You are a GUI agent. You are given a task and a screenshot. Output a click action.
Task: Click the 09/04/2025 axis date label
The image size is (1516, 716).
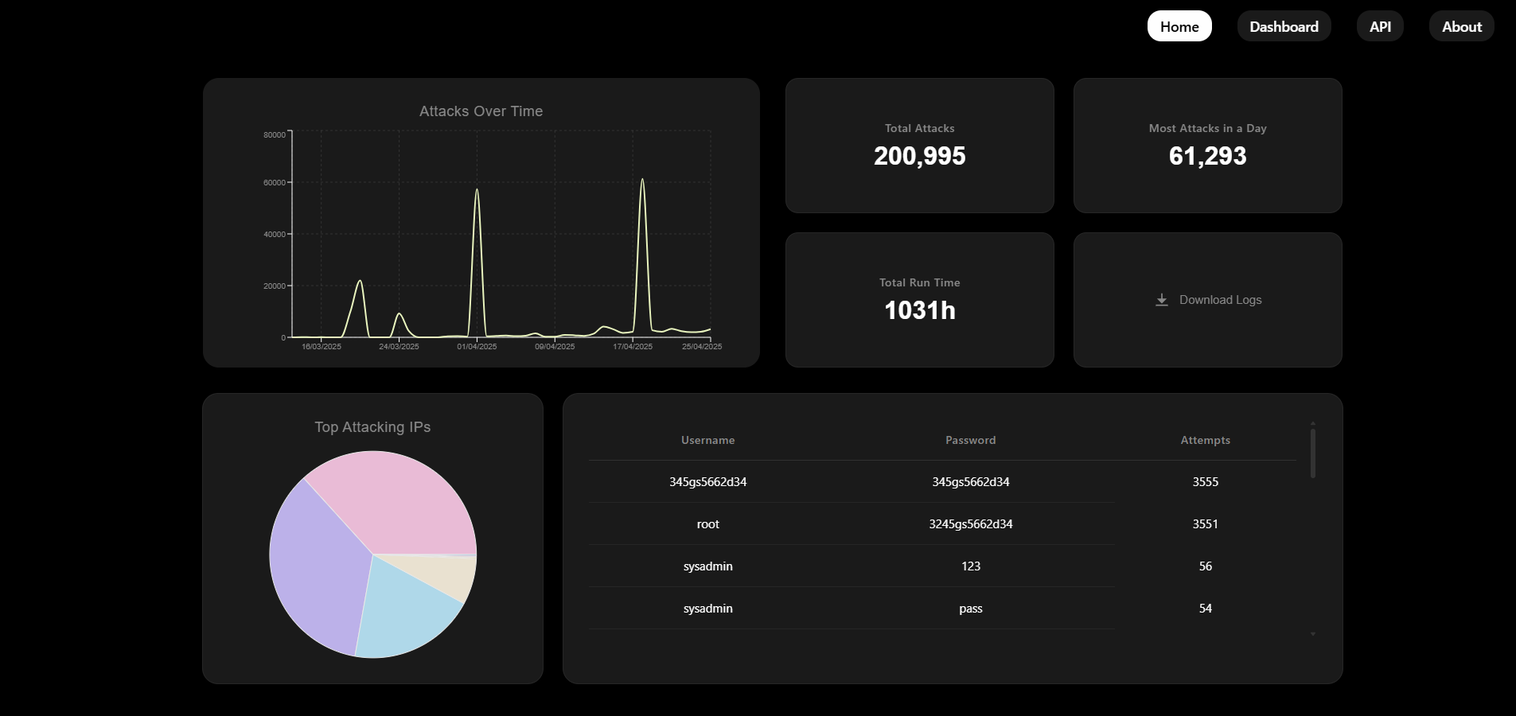[555, 346]
